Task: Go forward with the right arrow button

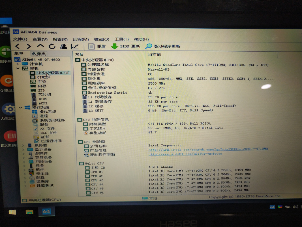Action: pos(29,46)
